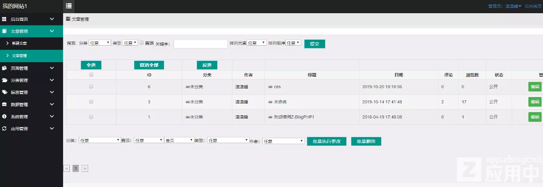The width and height of the screenshot is (543, 187).
Task: Select the 文章管理 submenu item
Action: pos(32,56)
